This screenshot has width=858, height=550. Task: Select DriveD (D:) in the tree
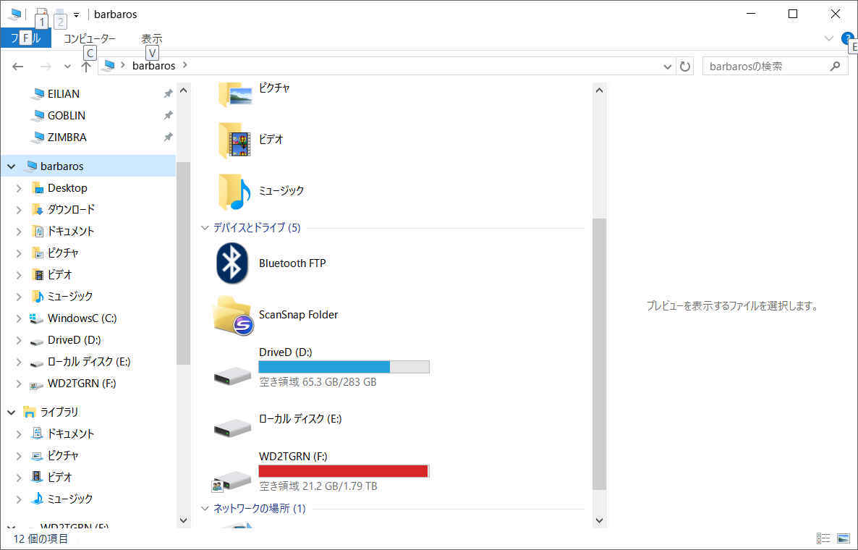(x=74, y=340)
